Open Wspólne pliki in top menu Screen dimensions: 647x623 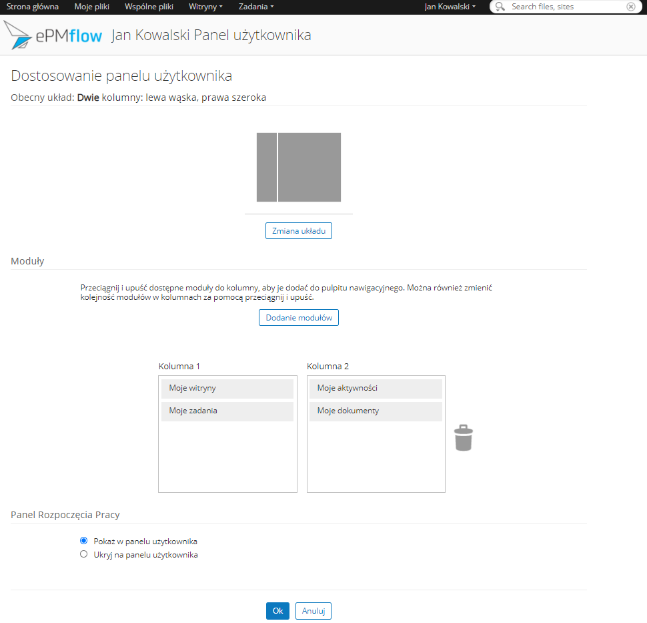click(149, 7)
